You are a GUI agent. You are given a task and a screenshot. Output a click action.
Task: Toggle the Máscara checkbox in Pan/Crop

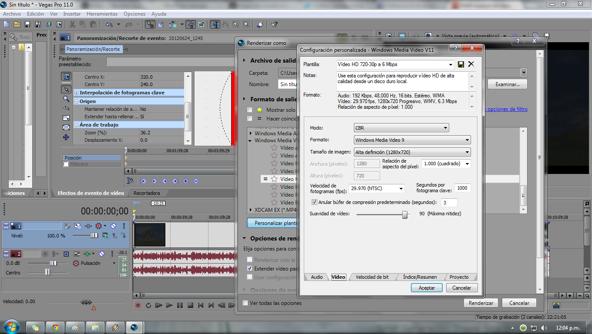(66, 164)
